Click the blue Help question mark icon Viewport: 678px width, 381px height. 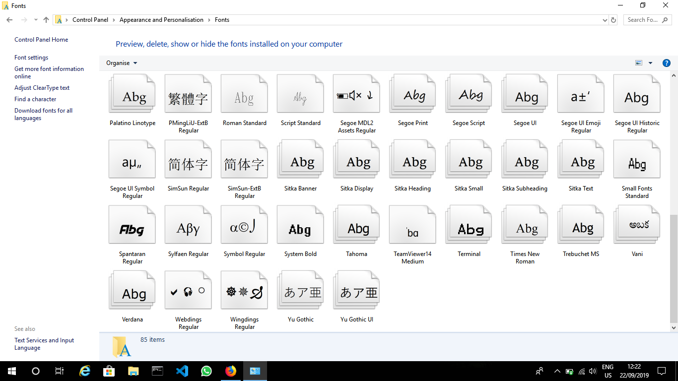(666, 63)
